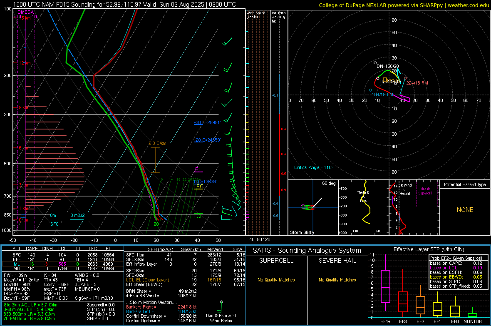491x326 pixels.
Task: Click the SR Wind v. Height label
Action: click(405, 189)
